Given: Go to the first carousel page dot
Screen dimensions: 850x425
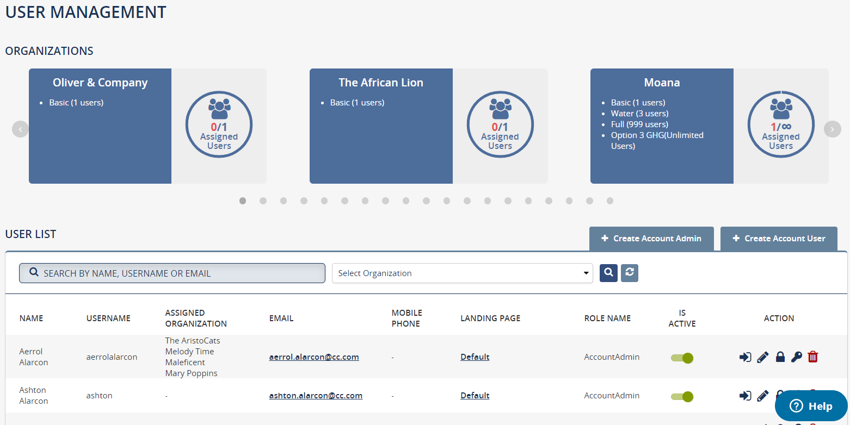Looking at the screenshot, I should click(x=243, y=201).
